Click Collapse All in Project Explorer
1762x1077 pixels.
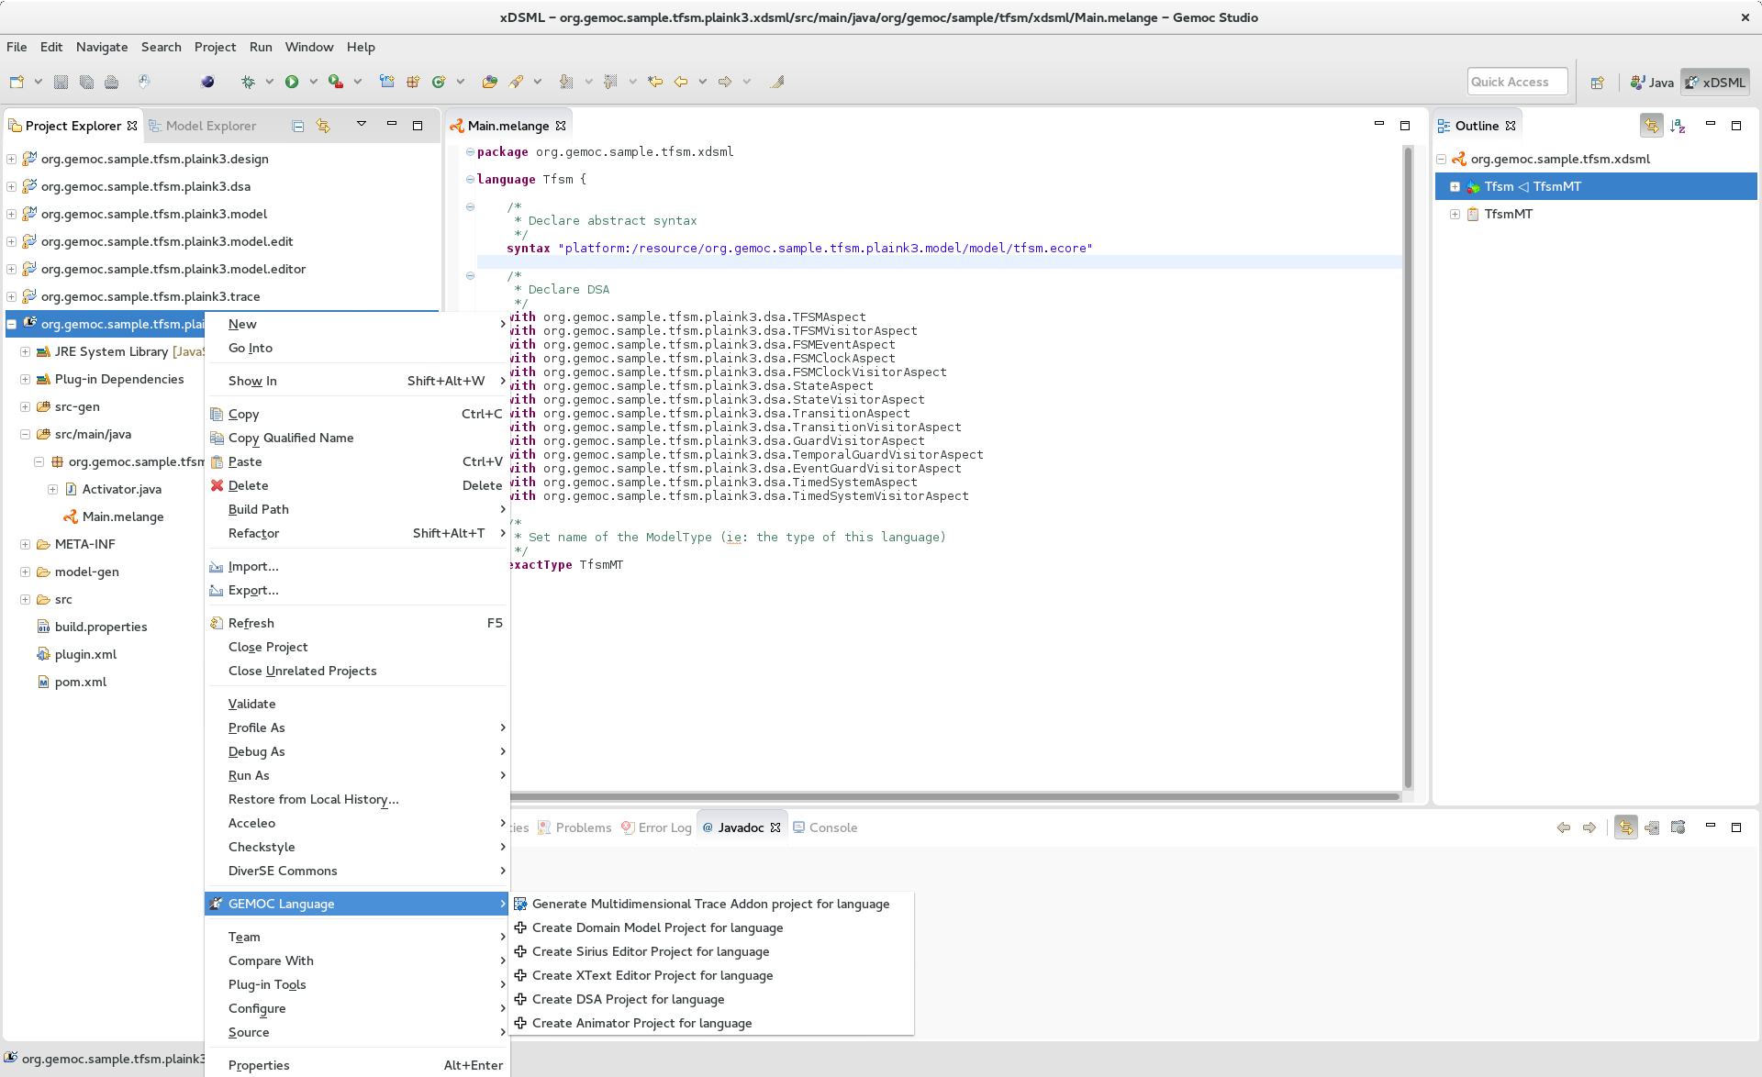(x=298, y=126)
